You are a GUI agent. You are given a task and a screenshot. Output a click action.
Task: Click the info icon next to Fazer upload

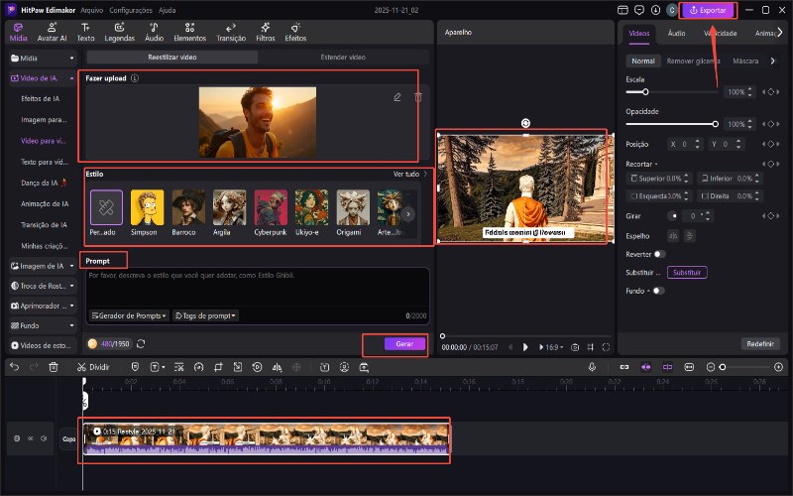click(135, 78)
